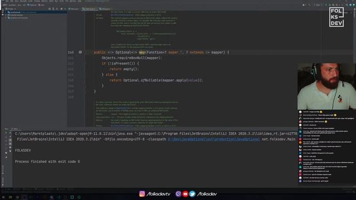Click the Objects.requireNonNull(mapper) line

click(x=132, y=58)
